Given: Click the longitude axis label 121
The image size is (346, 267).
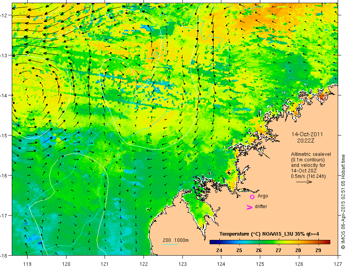Looking at the screenshot, I should tap(105, 264).
